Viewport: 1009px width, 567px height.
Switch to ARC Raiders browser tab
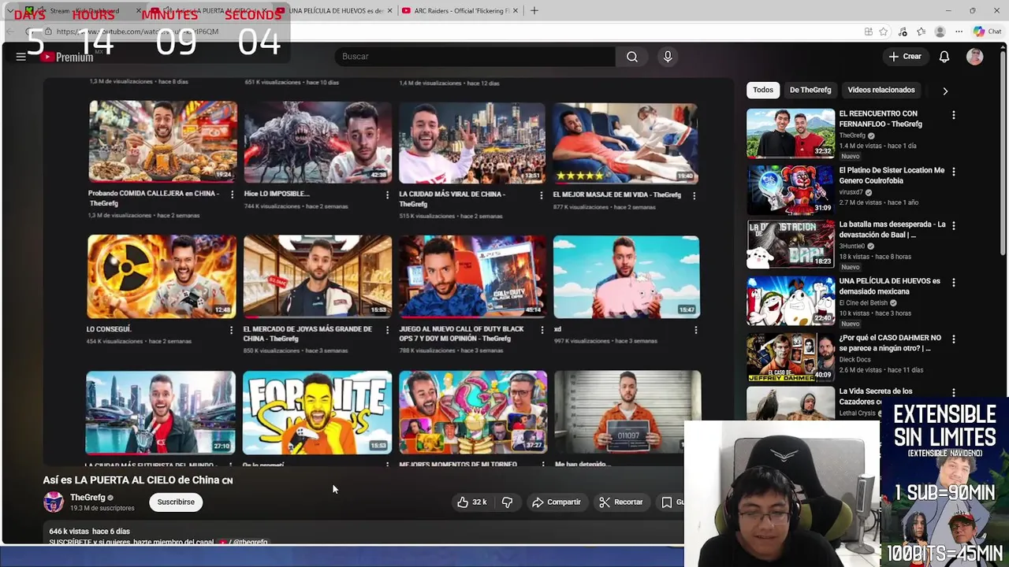(460, 10)
